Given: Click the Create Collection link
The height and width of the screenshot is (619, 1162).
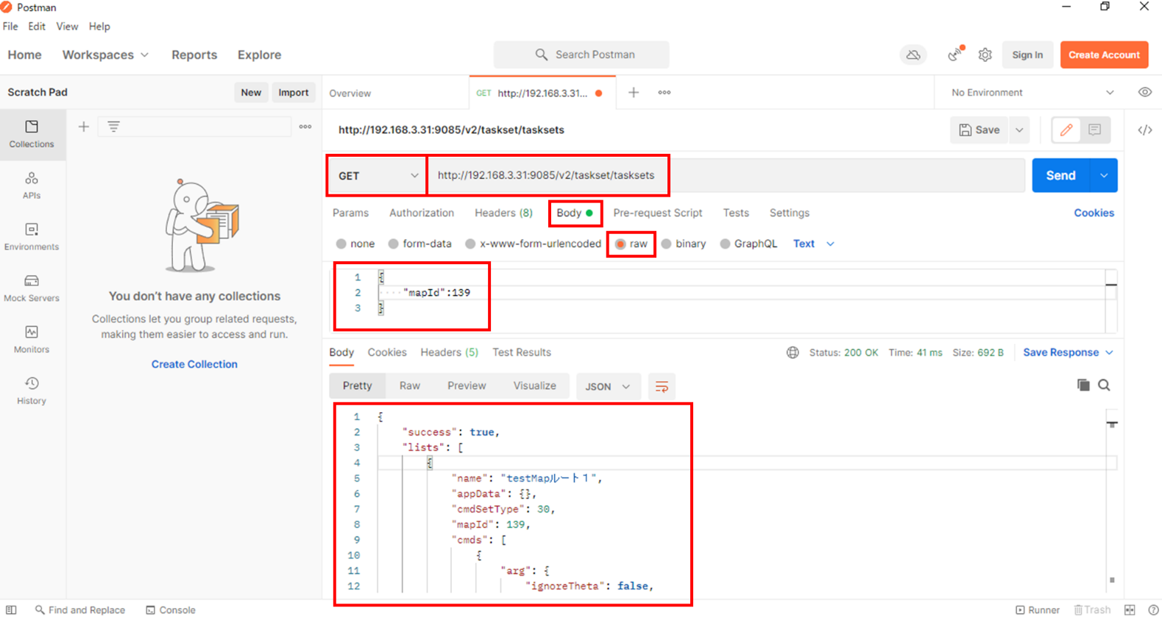Looking at the screenshot, I should pyautogui.click(x=194, y=364).
